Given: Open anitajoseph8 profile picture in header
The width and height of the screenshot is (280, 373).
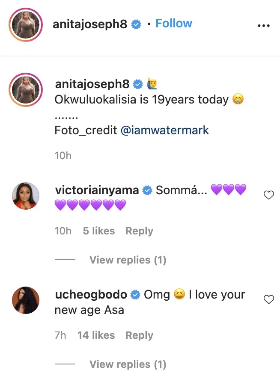Looking at the screenshot, I should (26, 25).
